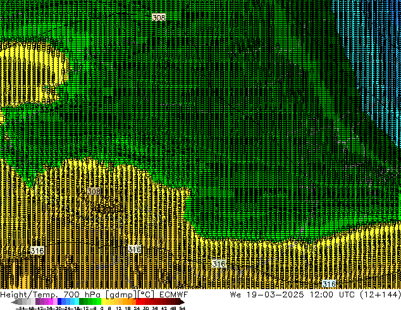401x310 pixels.
Task: Click the 308 contour label in green area
Action: tap(159, 17)
